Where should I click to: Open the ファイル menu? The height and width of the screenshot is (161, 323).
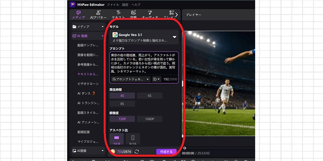pos(113,5)
